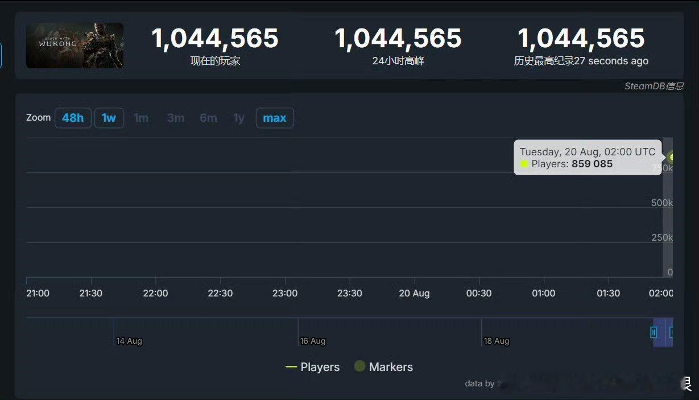The width and height of the screenshot is (699, 400).
Task: Click the 18 Aug navigator label
Action: (x=497, y=341)
